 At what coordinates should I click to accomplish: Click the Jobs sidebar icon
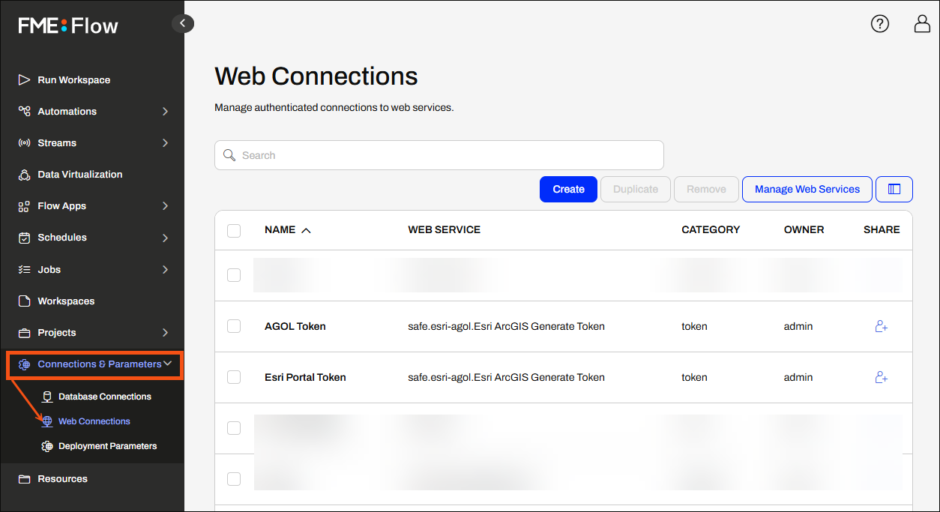pos(22,269)
